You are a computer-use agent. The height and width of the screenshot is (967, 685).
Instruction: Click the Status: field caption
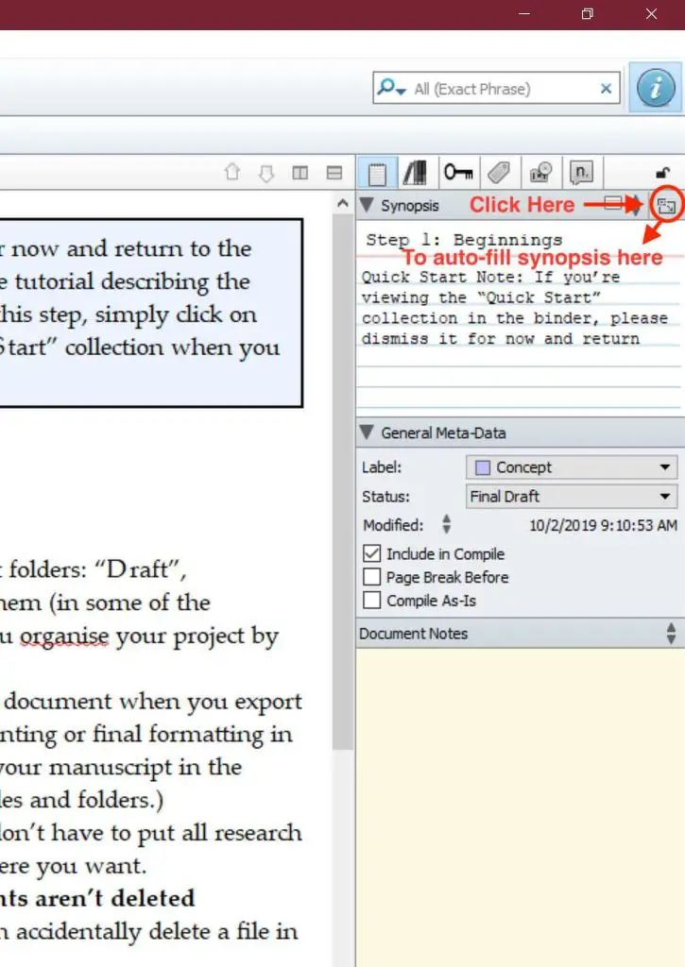click(385, 497)
